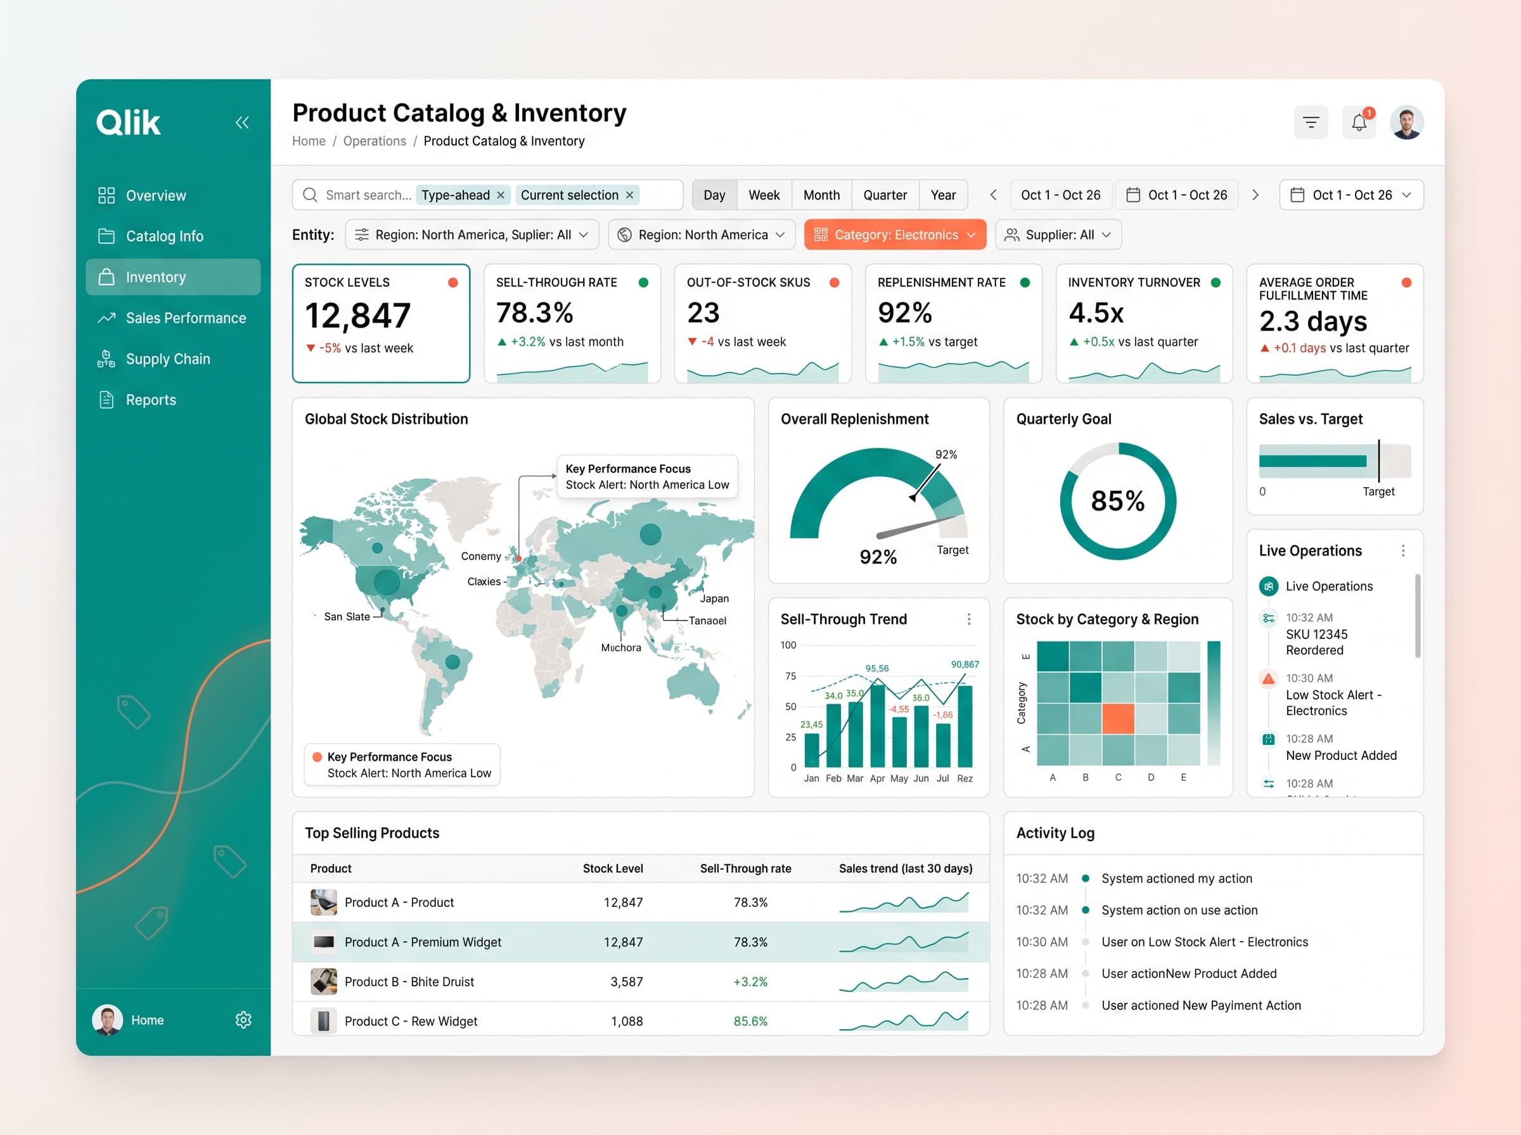This screenshot has width=1521, height=1135.
Task: Click the Catalog Info folder icon
Action: [x=106, y=236]
